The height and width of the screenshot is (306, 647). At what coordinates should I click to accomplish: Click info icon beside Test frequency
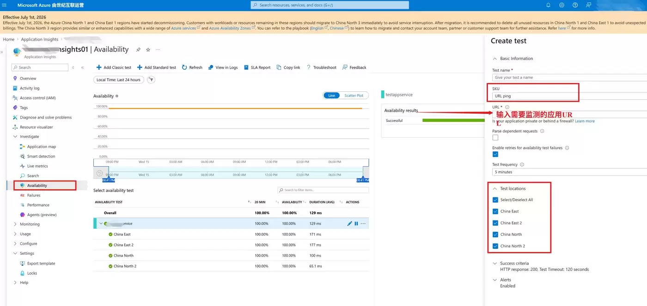pos(522,164)
